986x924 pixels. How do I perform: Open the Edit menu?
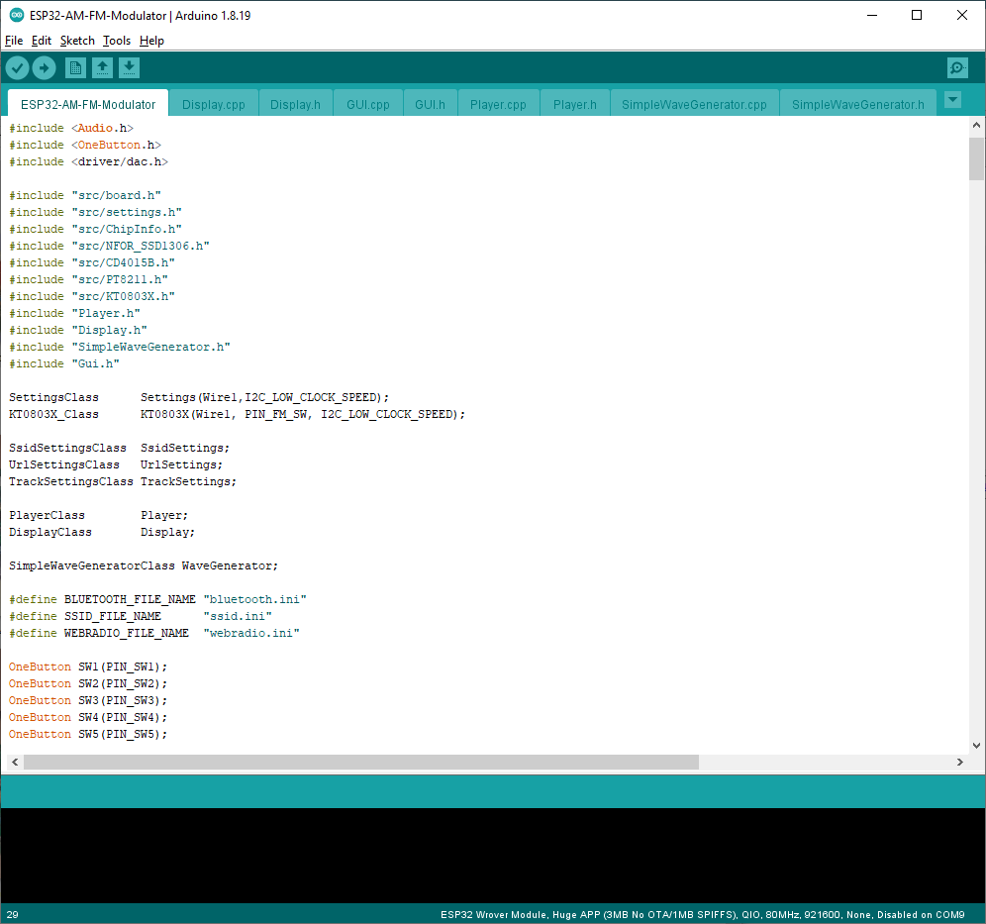tap(42, 41)
